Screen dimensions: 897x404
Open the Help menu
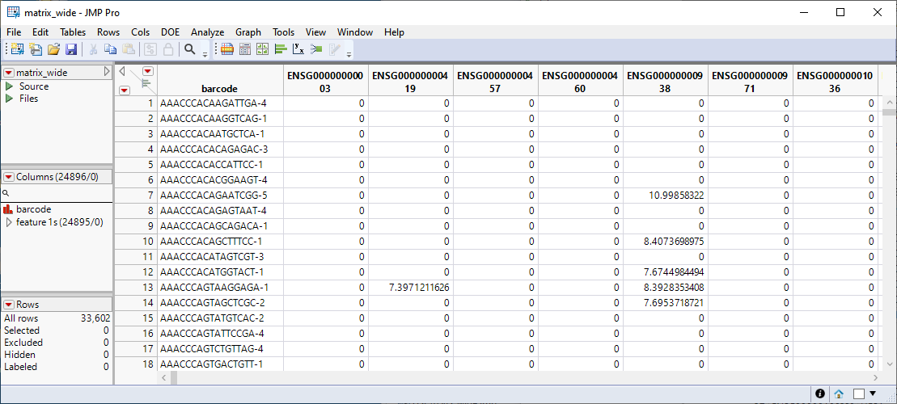[x=394, y=32]
